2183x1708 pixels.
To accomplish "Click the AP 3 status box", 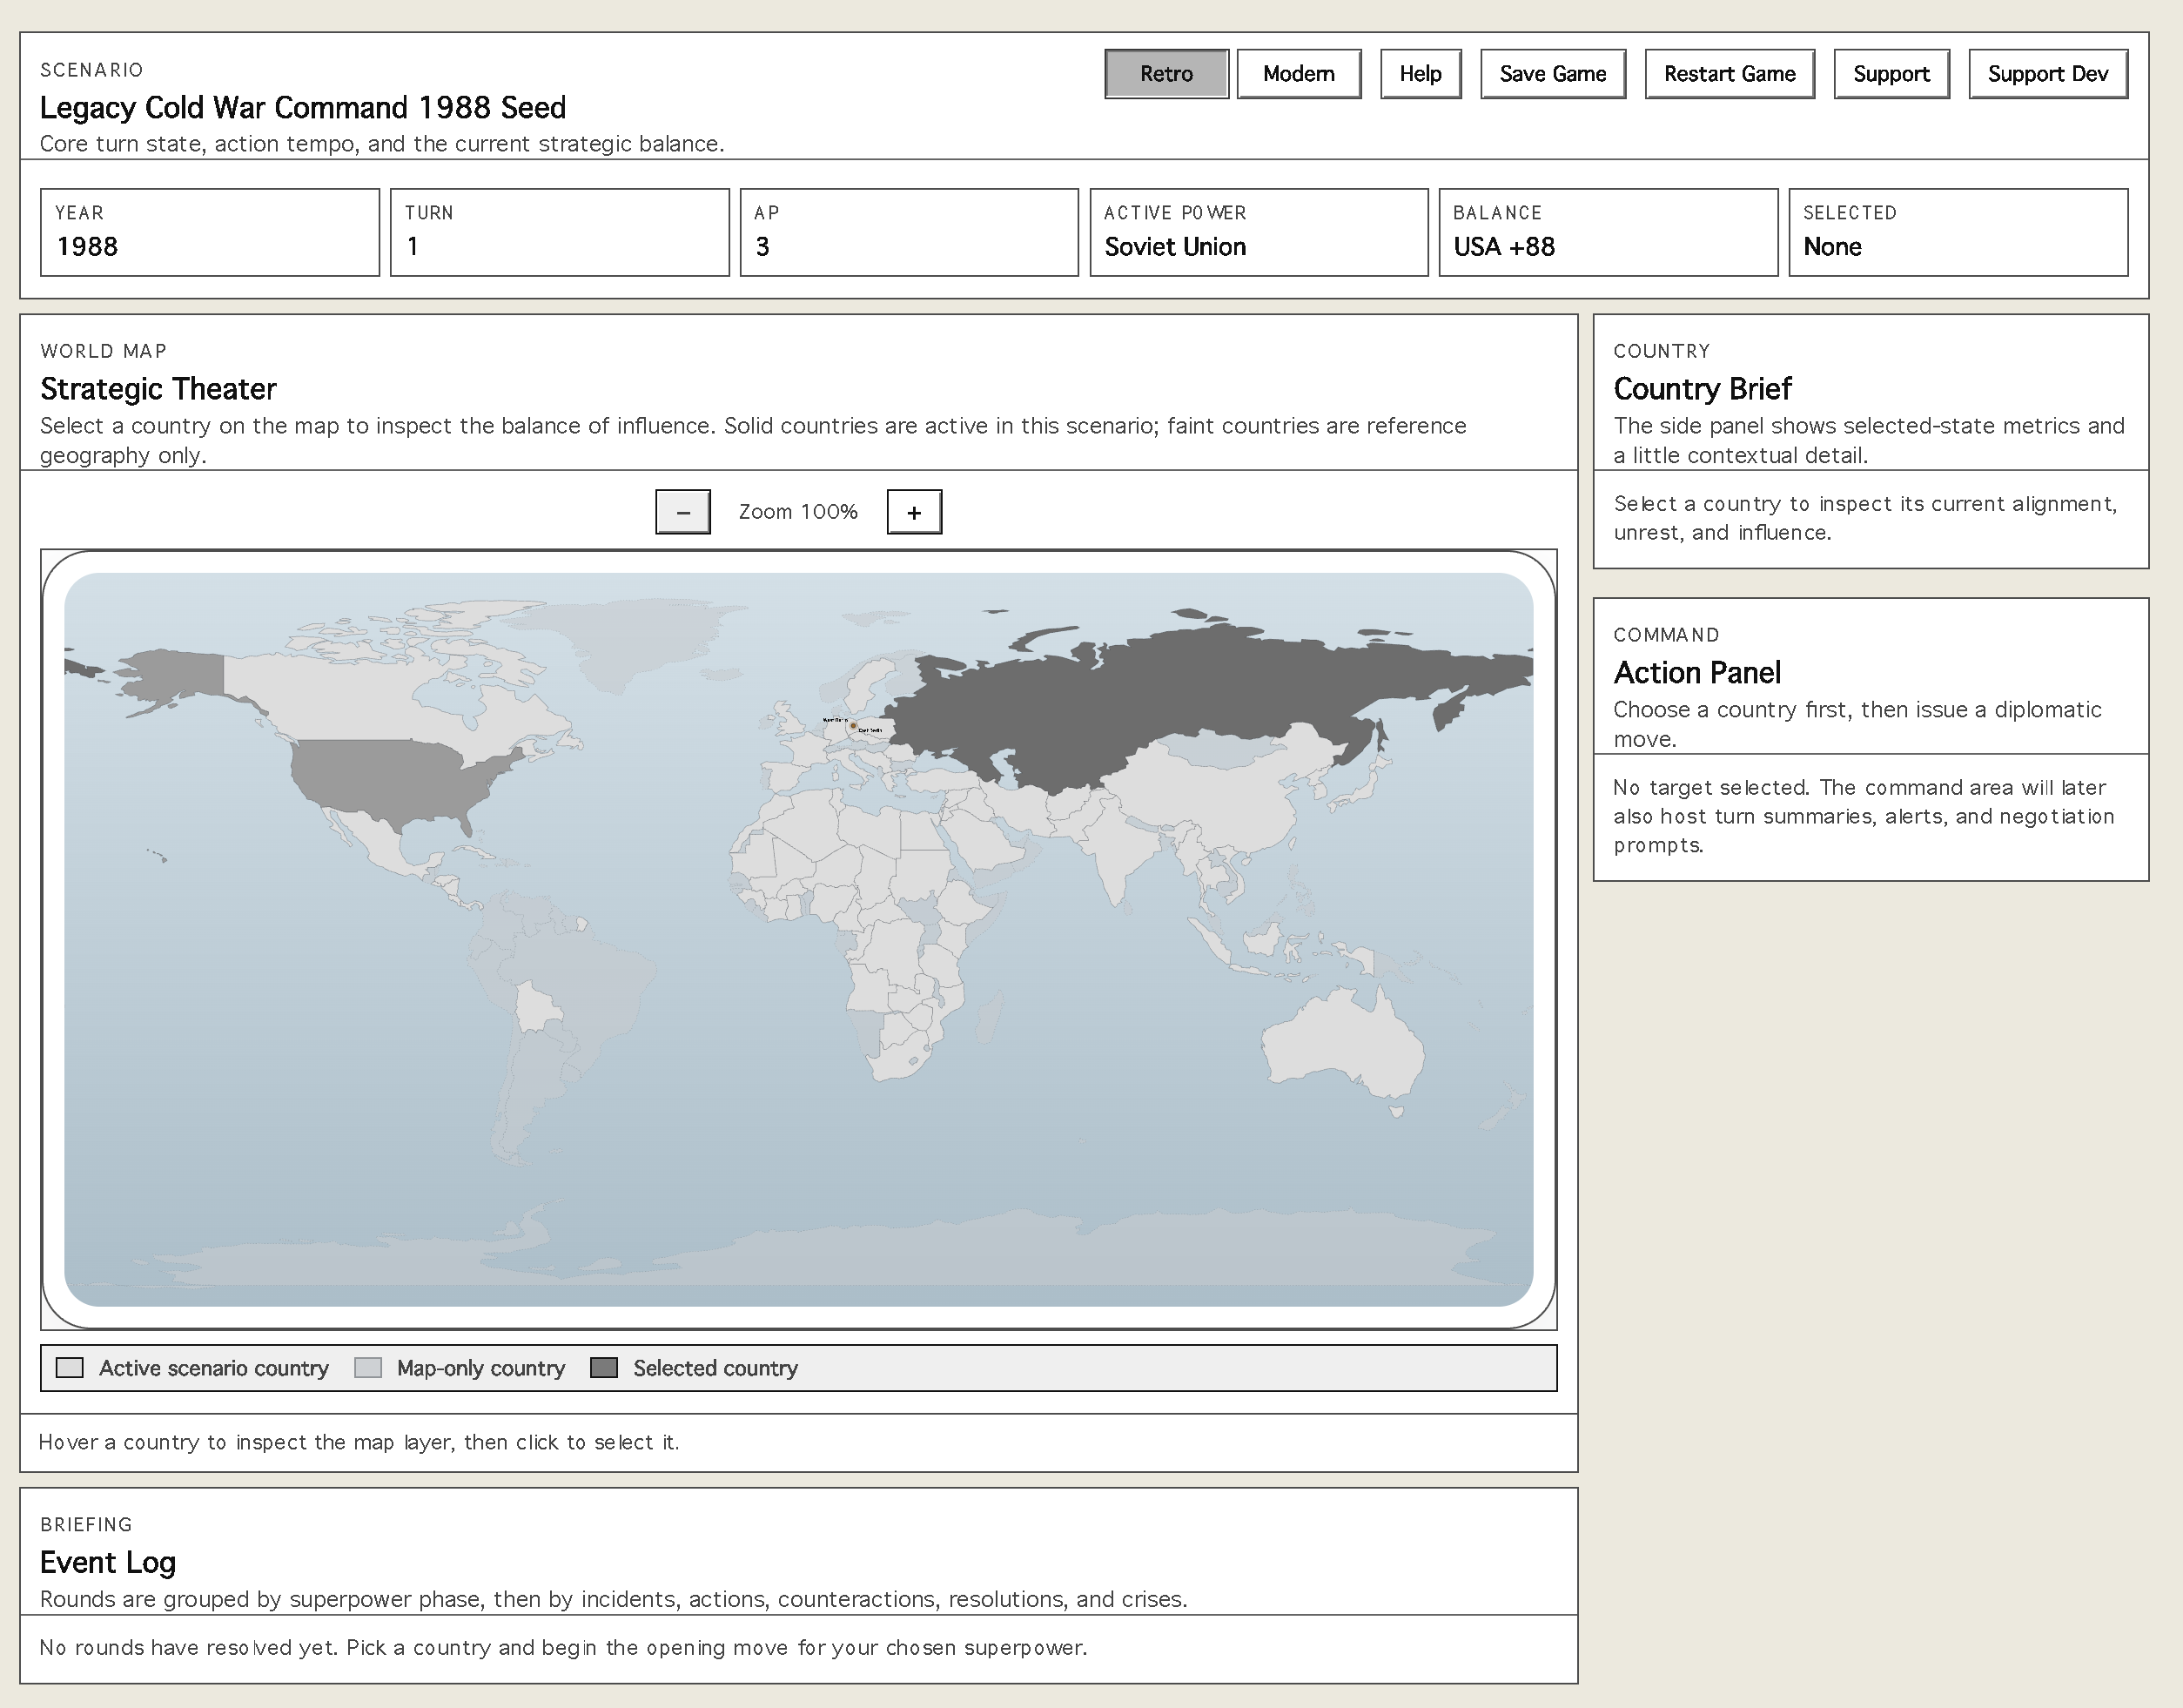I will click(909, 232).
